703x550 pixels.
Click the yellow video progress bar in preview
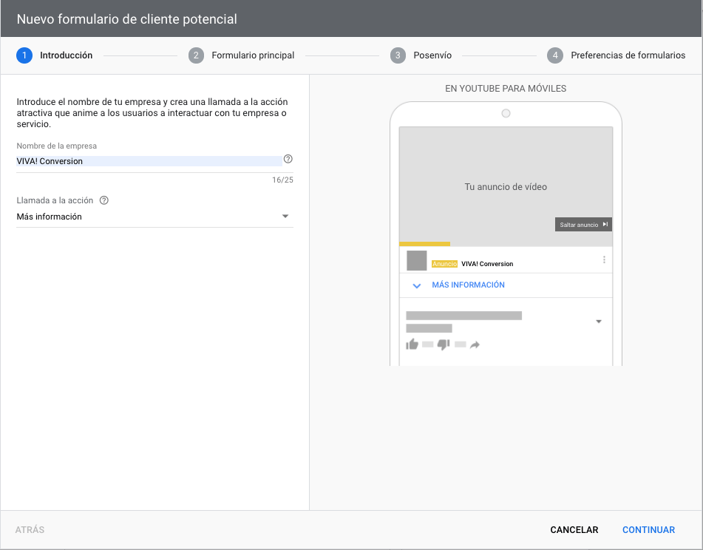[424, 244]
